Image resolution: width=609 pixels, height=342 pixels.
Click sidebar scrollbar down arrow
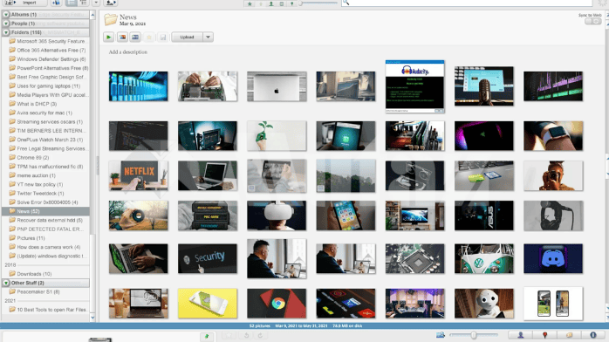click(x=92, y=318)
